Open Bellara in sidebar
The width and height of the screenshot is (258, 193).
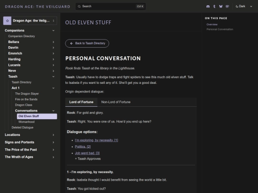pos(14,42)
